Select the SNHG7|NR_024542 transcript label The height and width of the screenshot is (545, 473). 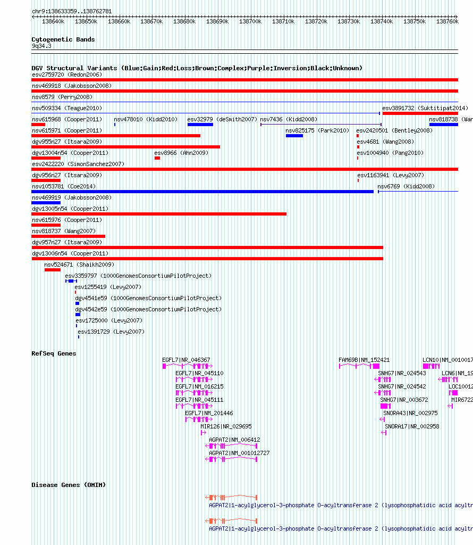coord(402,386)
